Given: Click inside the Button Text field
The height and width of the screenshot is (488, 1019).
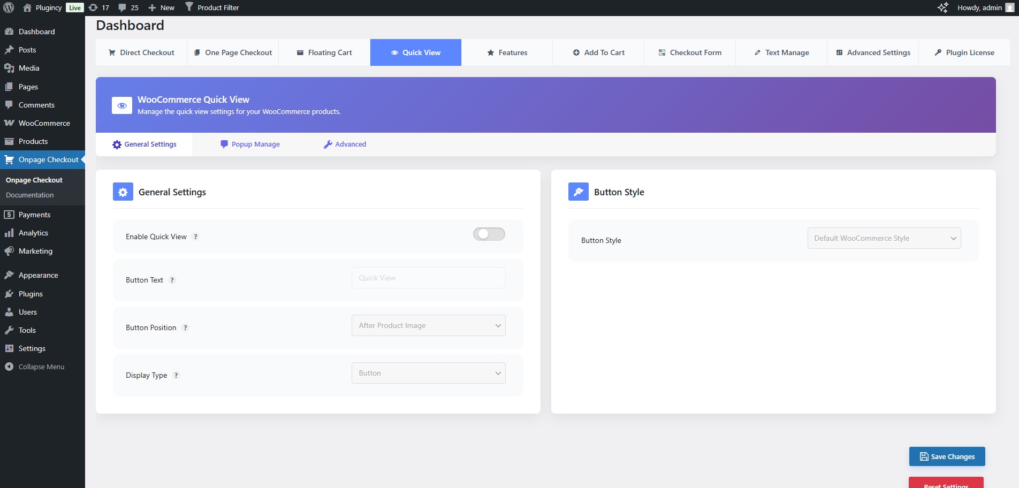Looking at the screenshot, I should (x=428, y=278).
